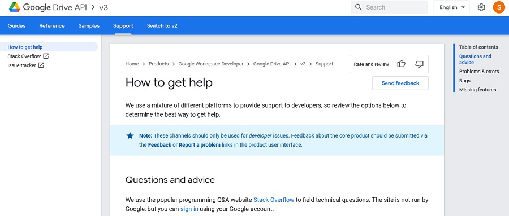Jump to Problems & errors in contents
This screenshot has height=216, width=509.
tap(479, 72)
